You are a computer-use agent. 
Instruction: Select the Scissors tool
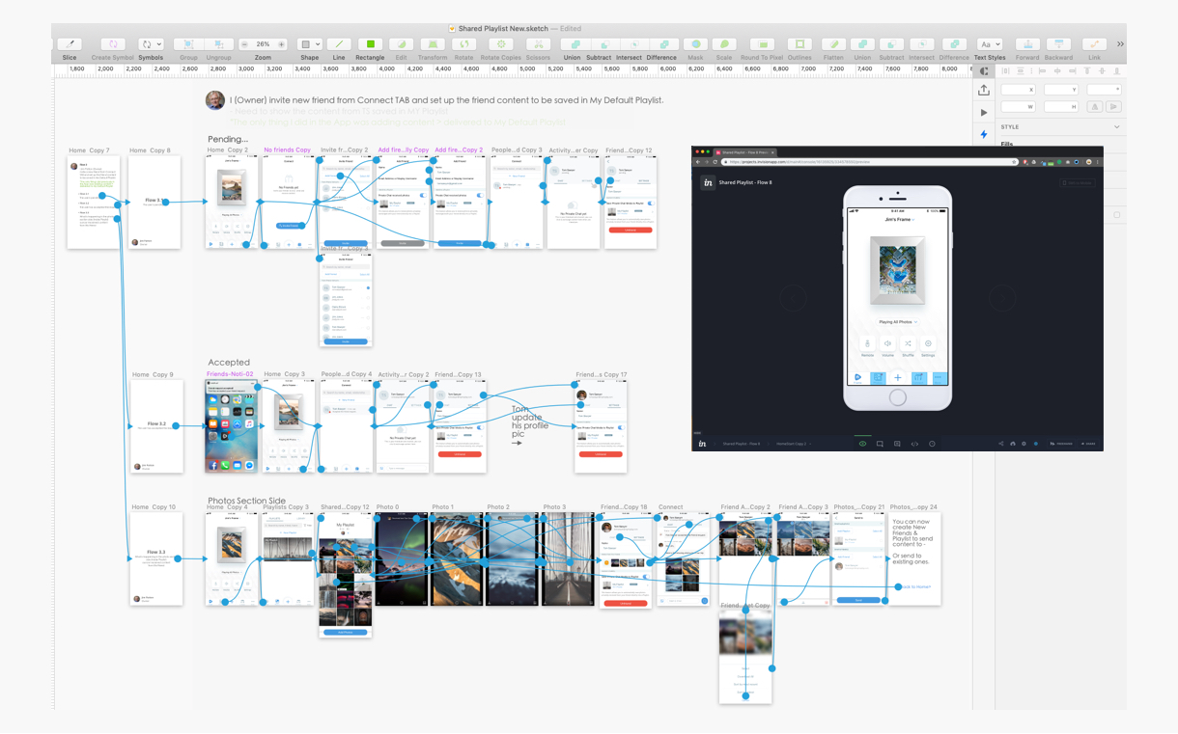click(538, 44)
